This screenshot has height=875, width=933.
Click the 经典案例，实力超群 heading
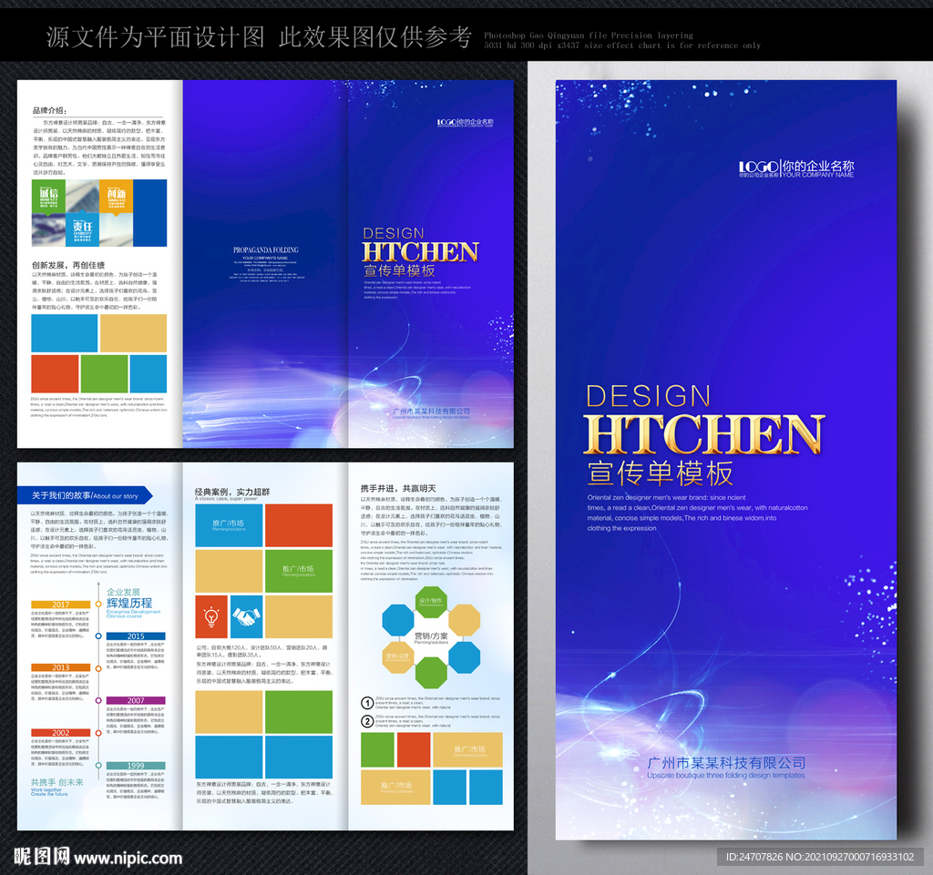click(x=232, y=492)
